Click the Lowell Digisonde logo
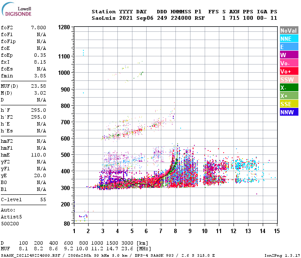The image size is (301, 258). point(16,9)
